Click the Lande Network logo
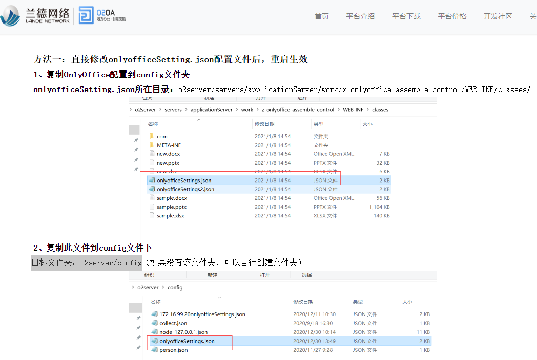Viewport: 537px width, 360px height. [35, 16]
